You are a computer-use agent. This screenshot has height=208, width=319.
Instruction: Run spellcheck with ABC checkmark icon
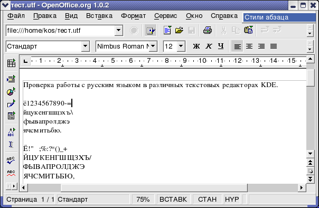pos(11,160)
